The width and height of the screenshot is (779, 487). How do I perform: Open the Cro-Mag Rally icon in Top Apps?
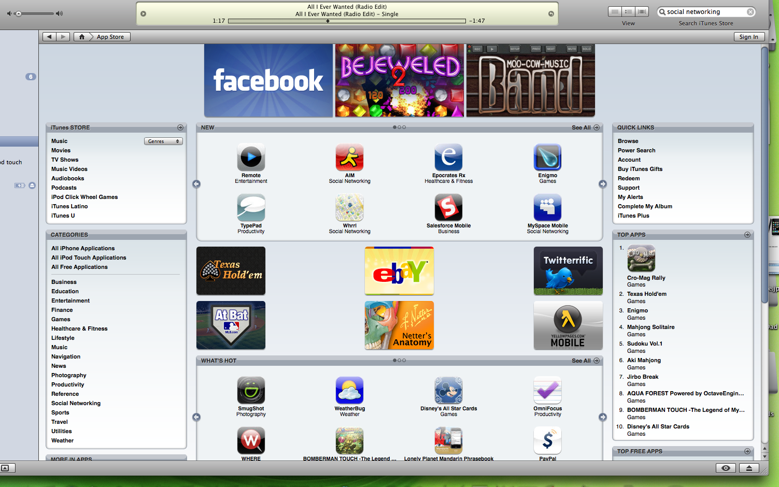(x=641, y=259)
